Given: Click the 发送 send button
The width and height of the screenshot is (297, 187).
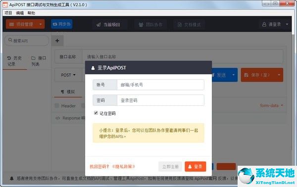Looking at the screenshot, I should (221, 75).
